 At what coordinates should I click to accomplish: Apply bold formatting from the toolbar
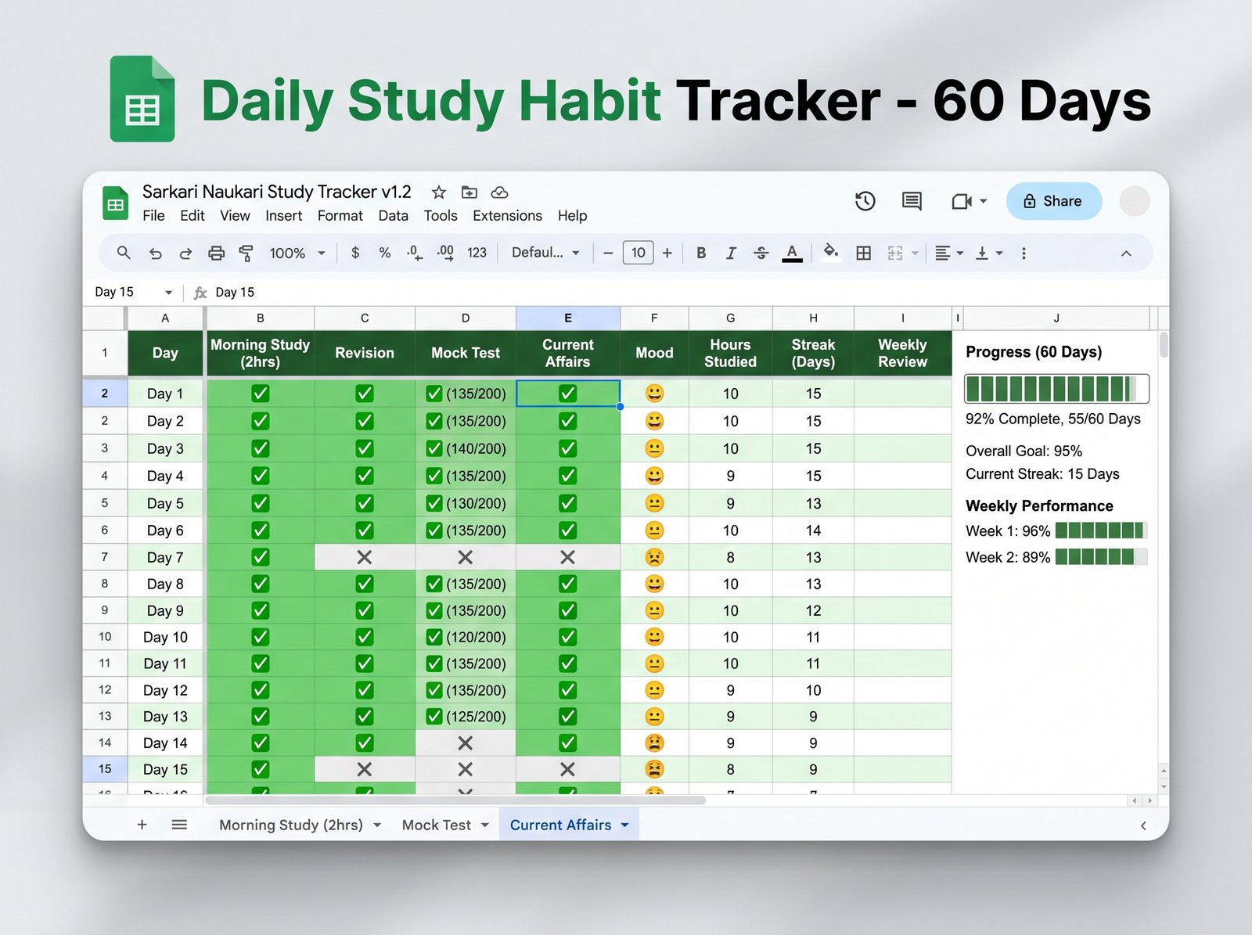click(x=701, y=253)
